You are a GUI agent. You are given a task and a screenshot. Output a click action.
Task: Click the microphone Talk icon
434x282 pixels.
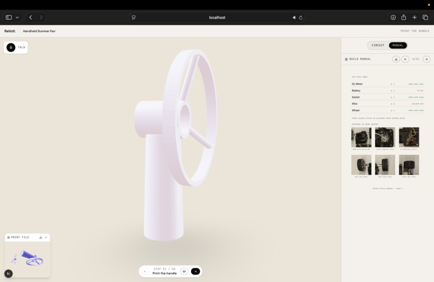coord(11,47)
